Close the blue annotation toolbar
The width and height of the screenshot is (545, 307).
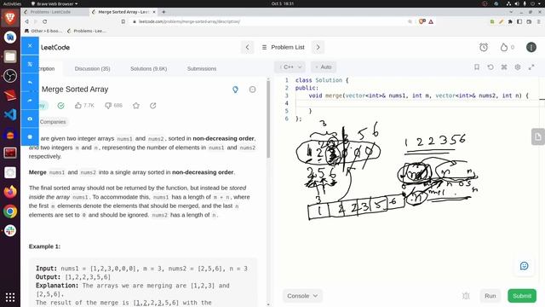coord(30,45)
